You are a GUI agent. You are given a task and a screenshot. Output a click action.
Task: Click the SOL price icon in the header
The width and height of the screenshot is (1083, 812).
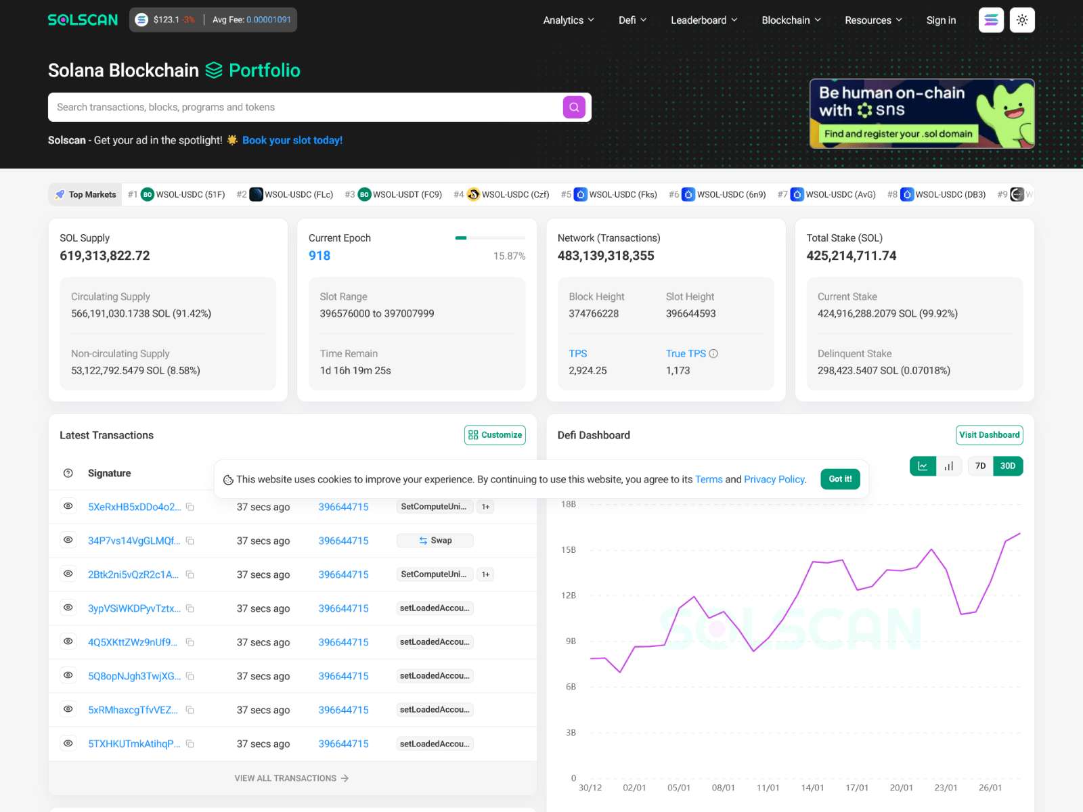point(141,20)
